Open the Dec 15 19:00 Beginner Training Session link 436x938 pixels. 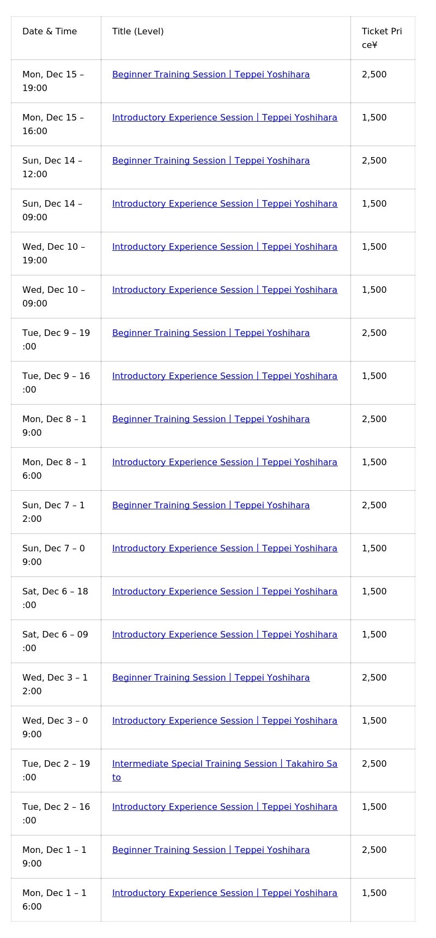(211, 75)
